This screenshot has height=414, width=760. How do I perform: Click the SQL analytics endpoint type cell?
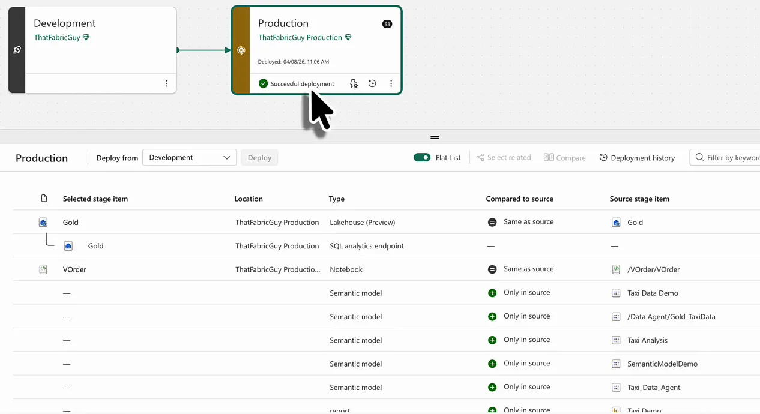pos(367,246)
